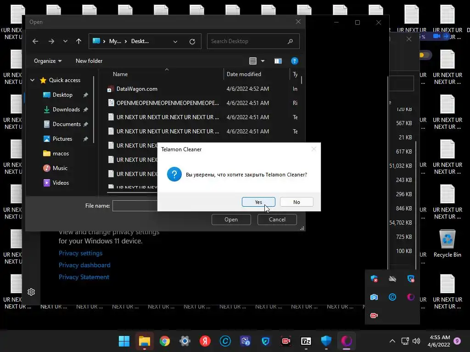Viewport: 470px width, 352px height.
Task: Open File Explorer from the taskbar
Action: [x=145, y=341]
